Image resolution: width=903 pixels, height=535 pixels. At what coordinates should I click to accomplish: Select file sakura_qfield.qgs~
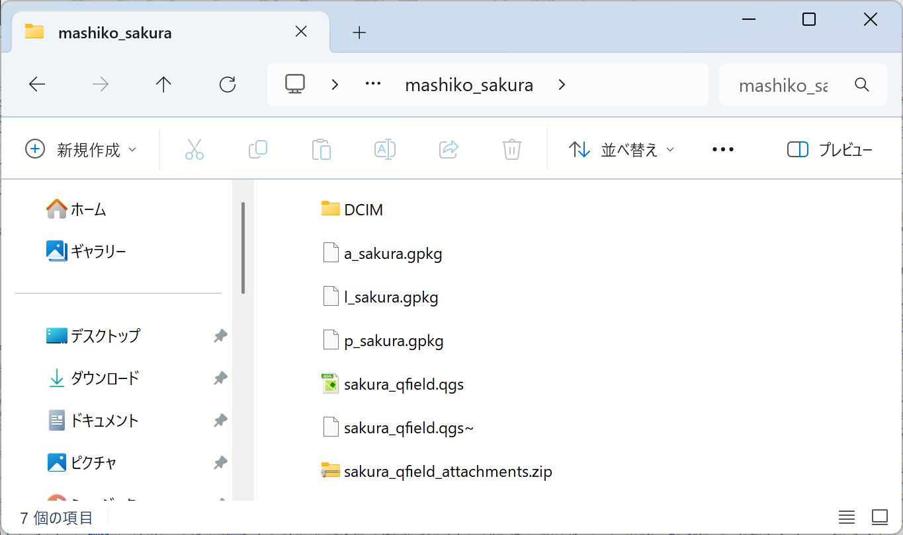coord(398,428)
